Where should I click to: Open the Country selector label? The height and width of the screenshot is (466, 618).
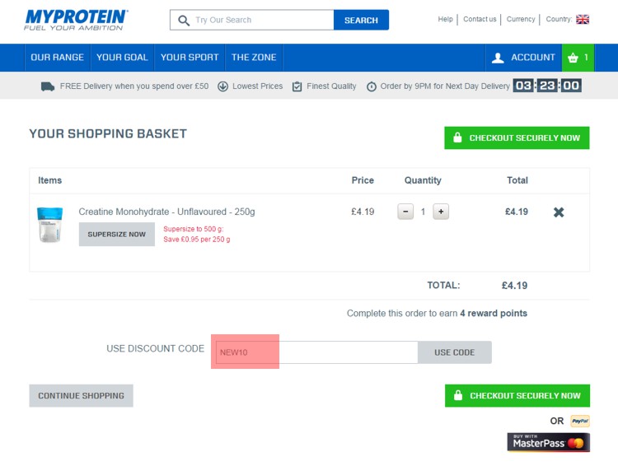pos(559,19)
